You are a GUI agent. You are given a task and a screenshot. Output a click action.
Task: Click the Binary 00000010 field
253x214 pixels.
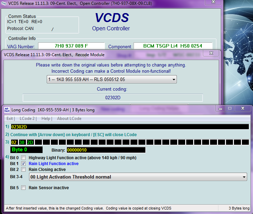[x=106, y=150]
